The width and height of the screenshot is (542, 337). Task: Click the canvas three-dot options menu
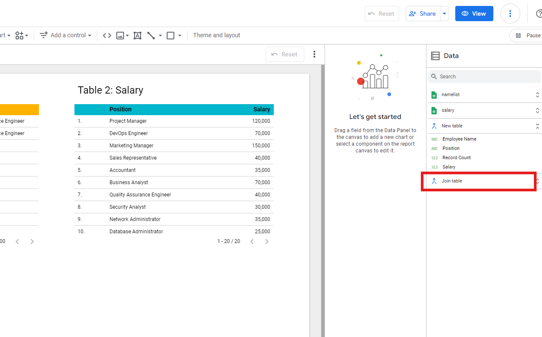(314, 54)
